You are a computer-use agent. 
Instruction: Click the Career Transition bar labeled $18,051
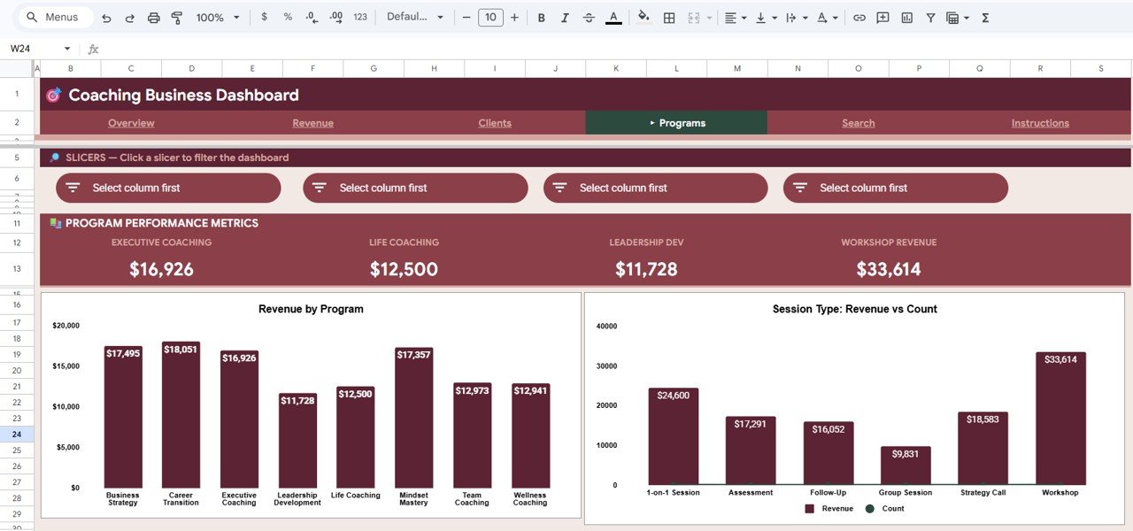click(x=181, y=414)
